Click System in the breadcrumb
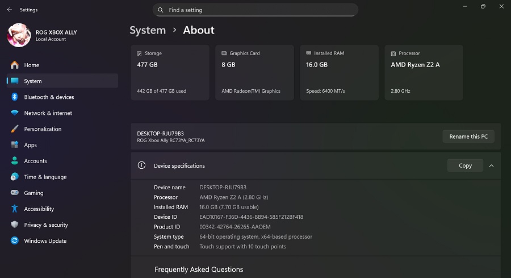 tap(148, 30)
